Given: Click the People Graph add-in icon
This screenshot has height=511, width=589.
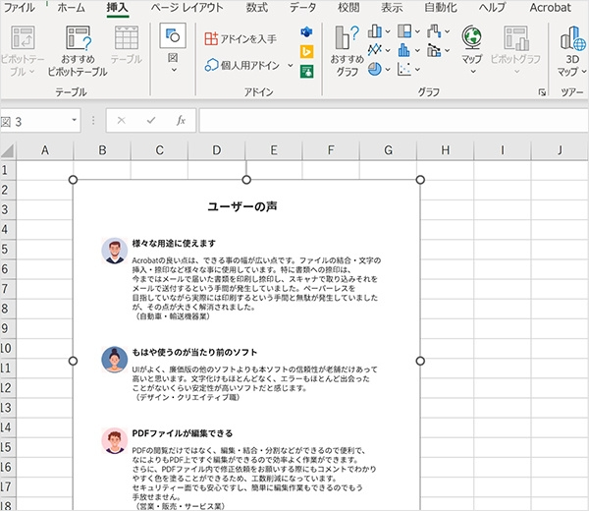Looking at the screenshot, I should point(306,71).
